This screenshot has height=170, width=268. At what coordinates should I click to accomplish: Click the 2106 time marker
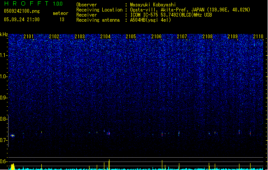pyautogui.click(x=156, y=37)
